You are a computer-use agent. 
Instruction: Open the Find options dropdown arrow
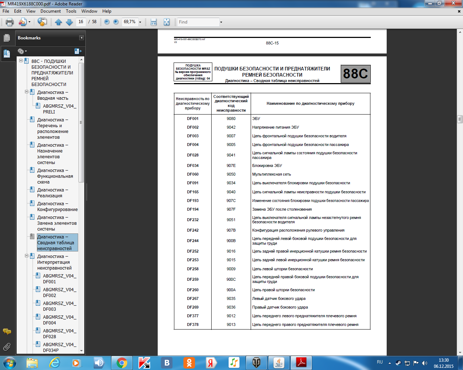tap(221, 22)
